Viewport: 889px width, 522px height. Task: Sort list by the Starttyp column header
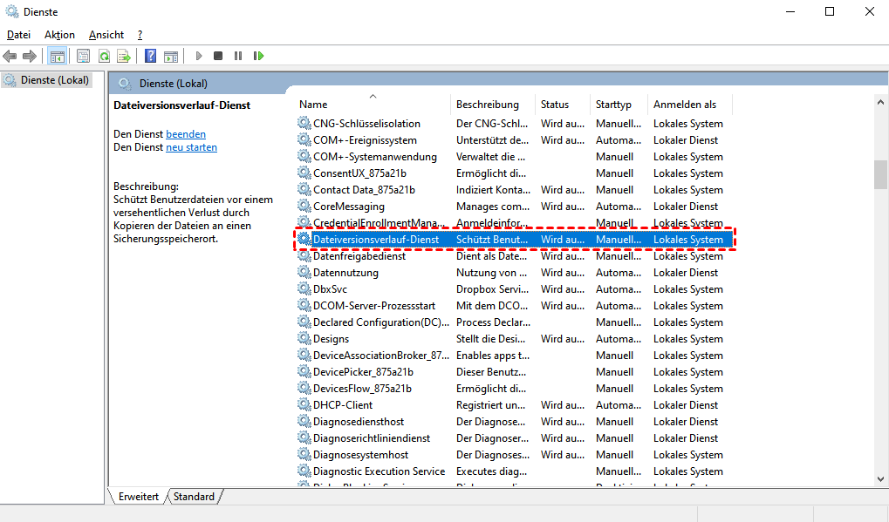click(x=613, y=105)
